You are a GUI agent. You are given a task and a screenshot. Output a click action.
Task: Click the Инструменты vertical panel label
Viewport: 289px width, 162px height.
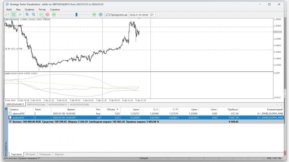[6, 149]
